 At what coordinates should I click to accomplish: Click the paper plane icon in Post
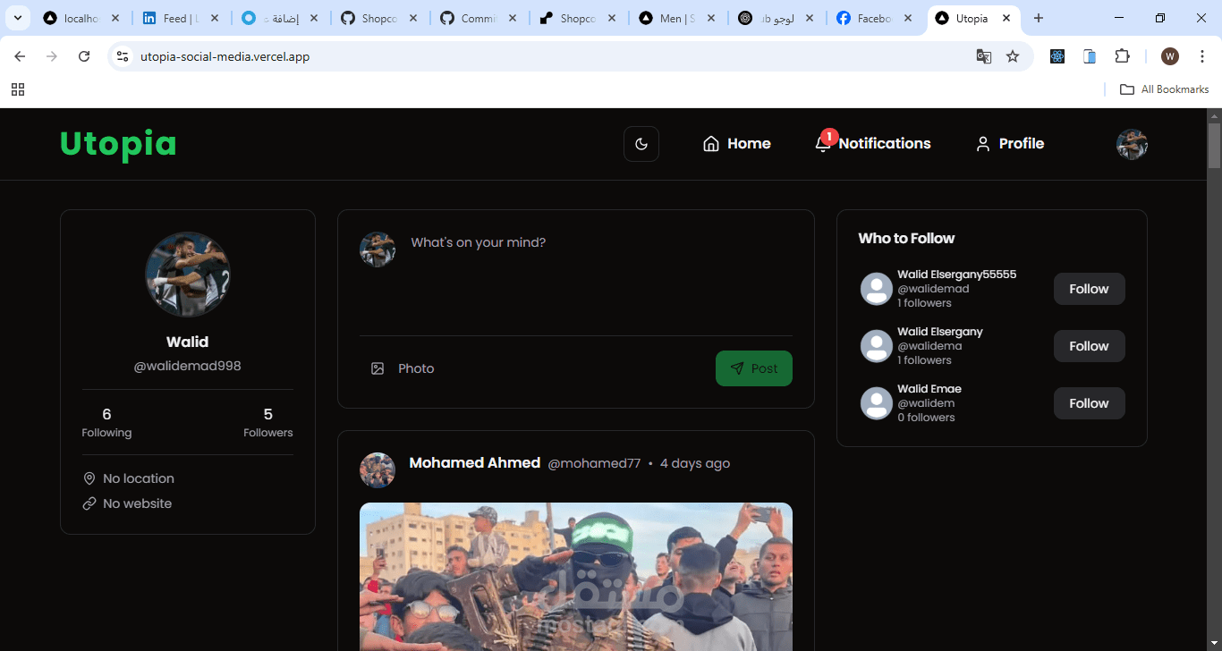[737, 368]
